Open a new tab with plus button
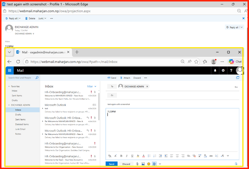Viewport: 249px width, 169px height. [77, 52]
